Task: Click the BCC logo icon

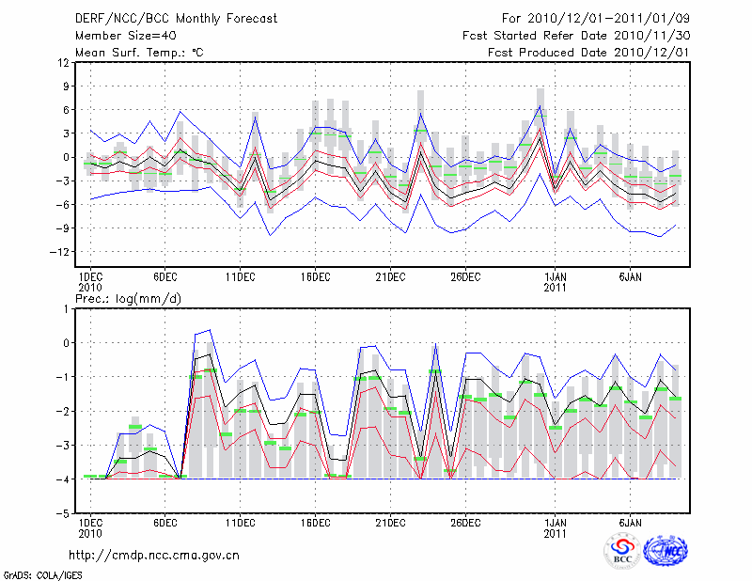Action: pyautogui.click(x=621, y=550)
